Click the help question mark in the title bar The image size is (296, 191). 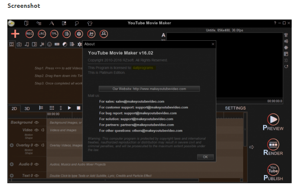[x=275, y=23]
